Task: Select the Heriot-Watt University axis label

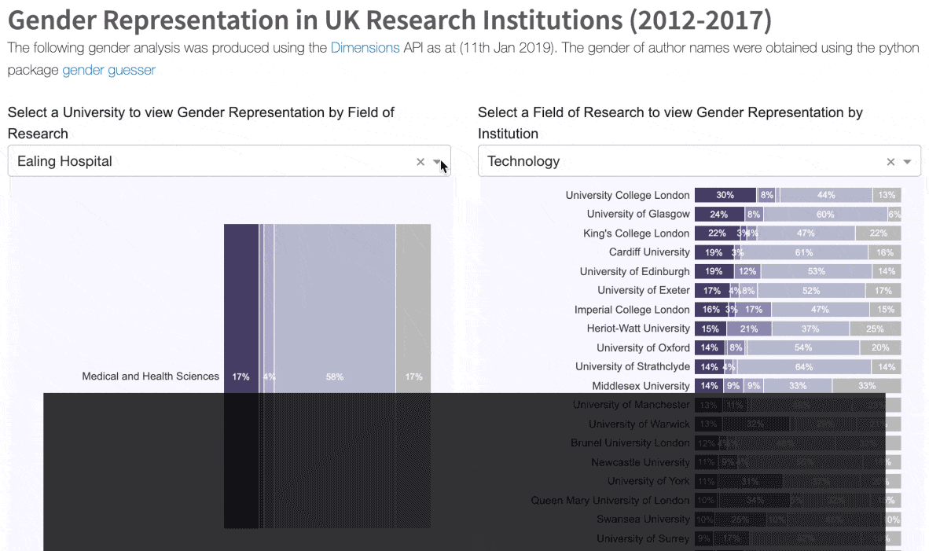Action: click(x=637, y=328)
